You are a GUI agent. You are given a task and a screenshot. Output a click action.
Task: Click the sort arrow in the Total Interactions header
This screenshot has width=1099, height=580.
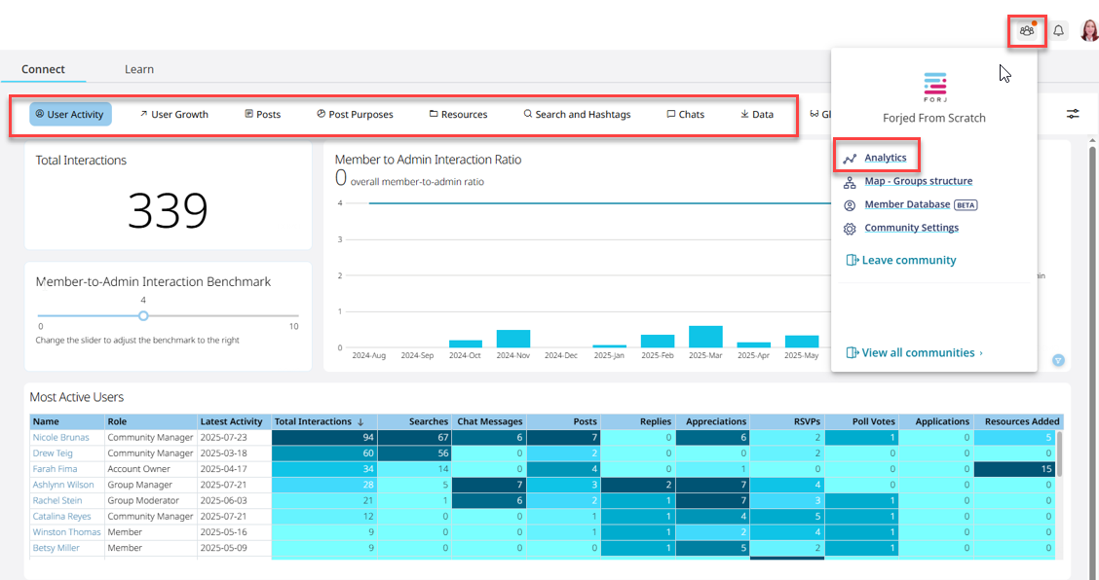360,421
